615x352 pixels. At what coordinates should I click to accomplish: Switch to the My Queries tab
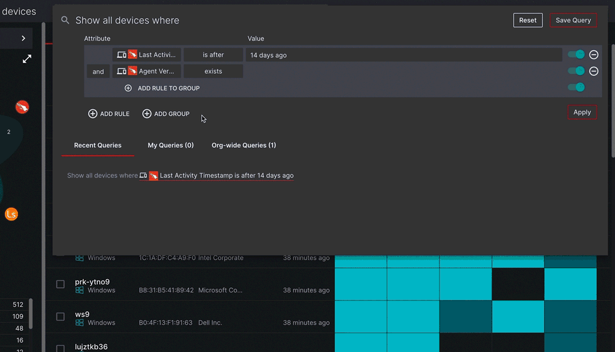[171, 145]
